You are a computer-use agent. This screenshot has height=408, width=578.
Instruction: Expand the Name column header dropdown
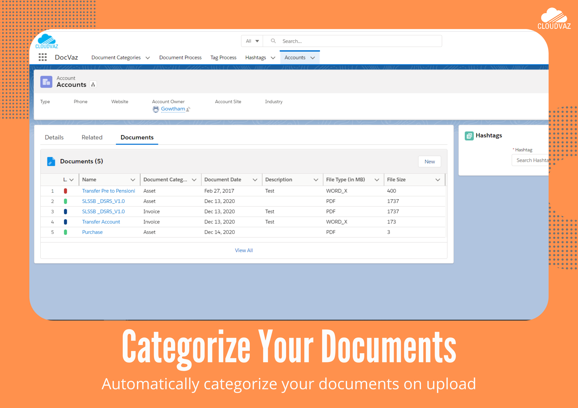(133, 180)
